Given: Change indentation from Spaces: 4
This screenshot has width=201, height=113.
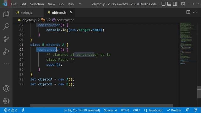Looking at the screenshot, I should [x=110, y=110].
